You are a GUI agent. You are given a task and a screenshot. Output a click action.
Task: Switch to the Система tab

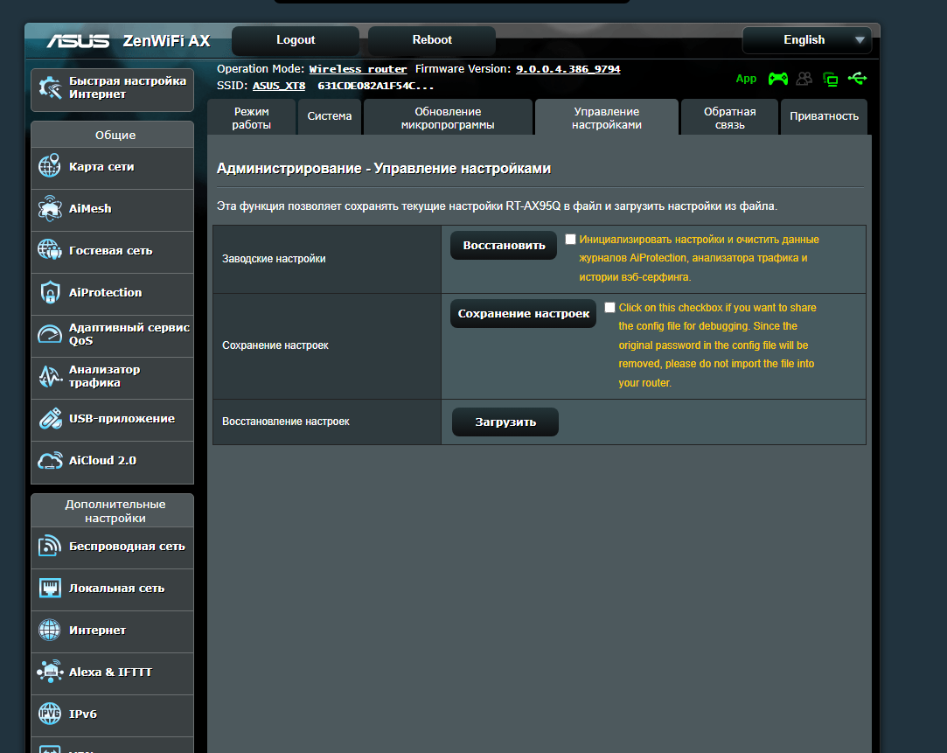329,118
